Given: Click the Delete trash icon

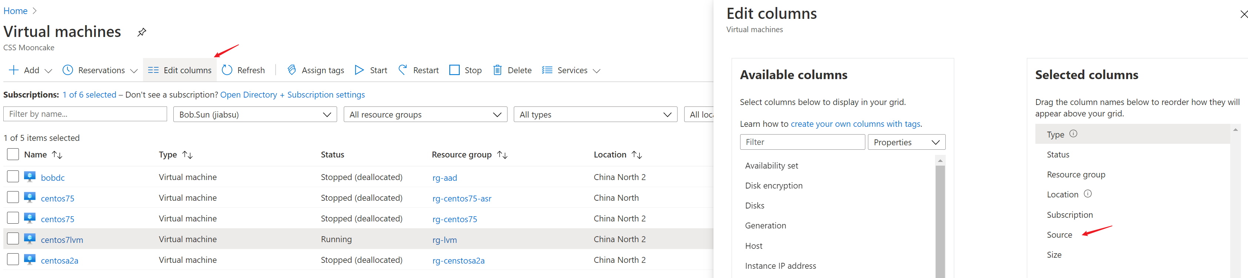Looking at the screenshot, I should click(497, 70).
